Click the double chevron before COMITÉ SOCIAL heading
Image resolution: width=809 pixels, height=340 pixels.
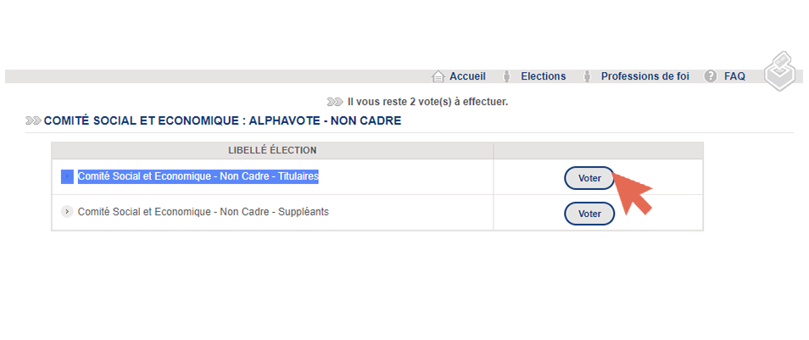coord(34,121)
